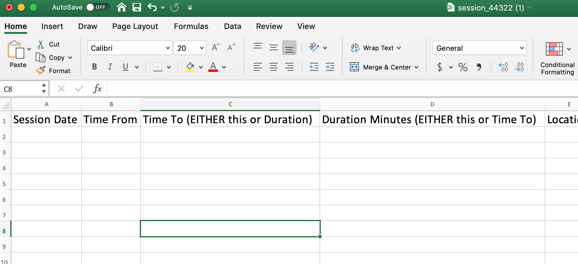Click the Redo arrow icon
Image resolution: width=578 pixels, height=264 pixels.
(174, 7)
